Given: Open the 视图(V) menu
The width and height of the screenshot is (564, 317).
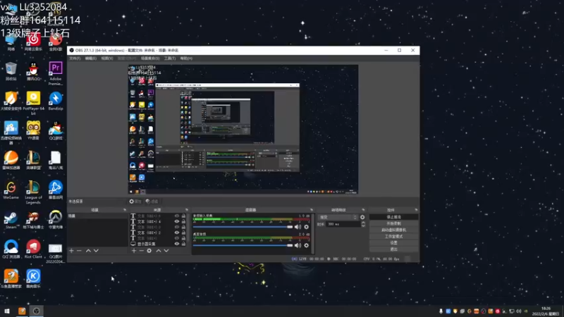Looking at the screenshot, I should [107, 58].
